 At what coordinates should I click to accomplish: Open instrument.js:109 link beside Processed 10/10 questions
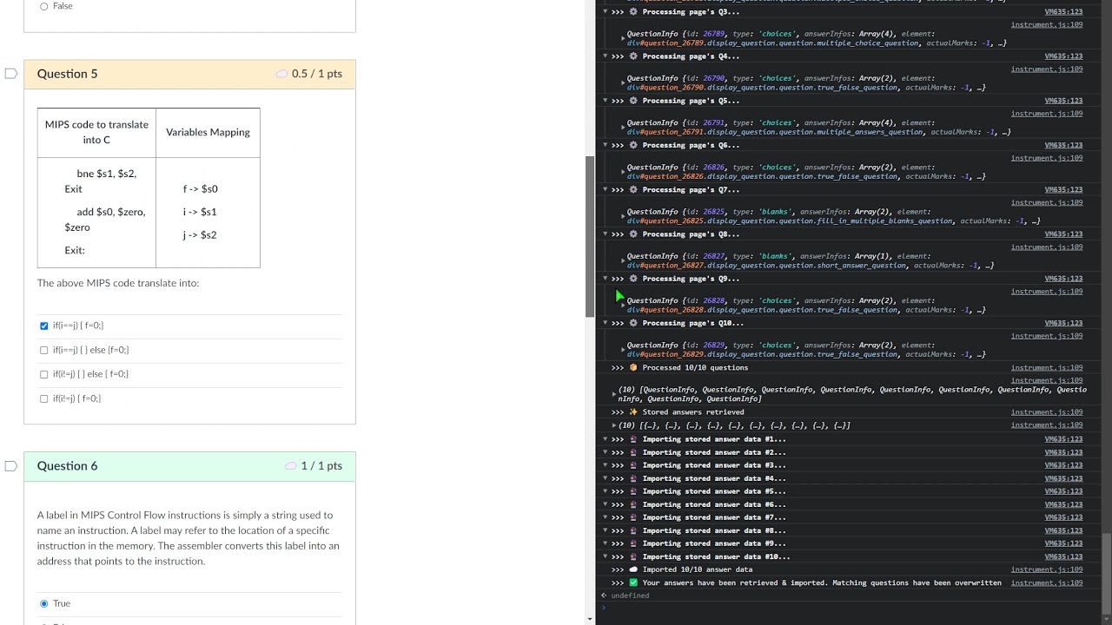(1047, 367)
